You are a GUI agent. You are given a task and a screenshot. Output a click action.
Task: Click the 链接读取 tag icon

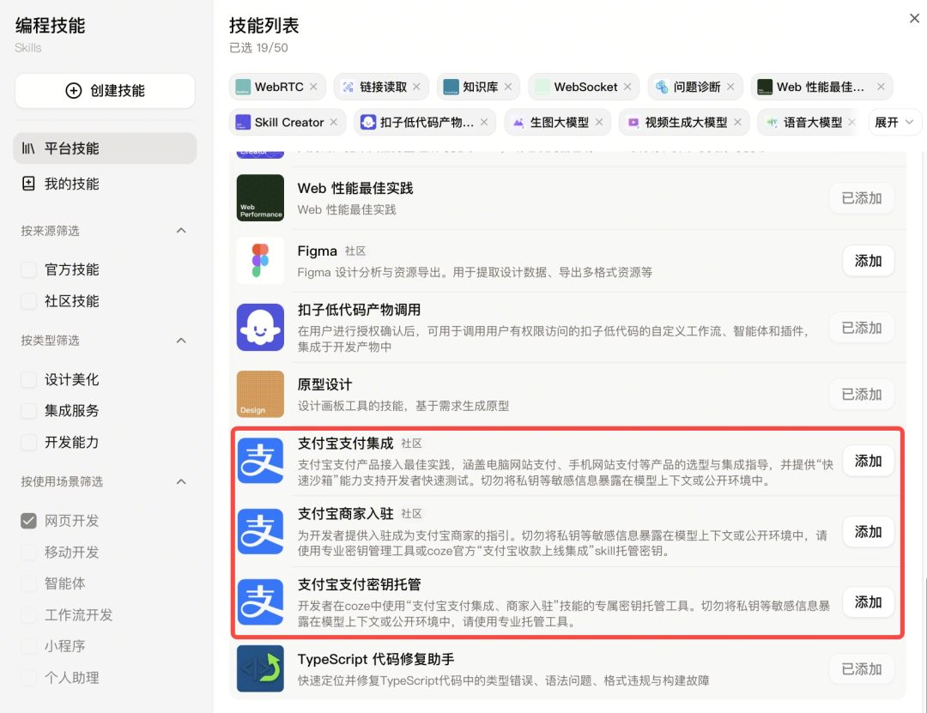348,87
